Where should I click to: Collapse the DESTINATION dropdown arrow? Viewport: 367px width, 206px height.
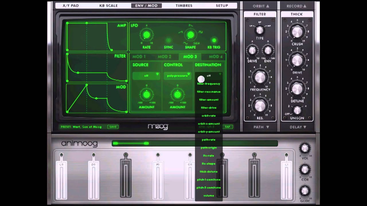[x=220, y=74]
